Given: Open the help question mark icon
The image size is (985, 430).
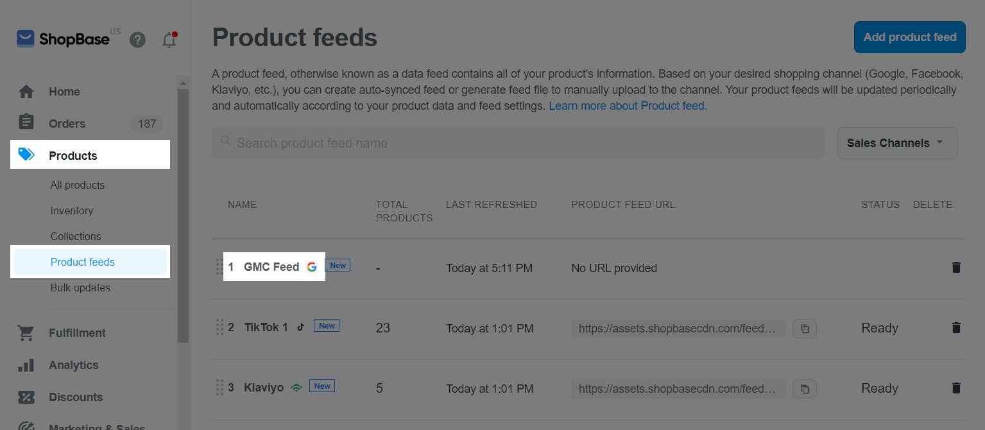Looking at the screenshot, I should 137,40.
